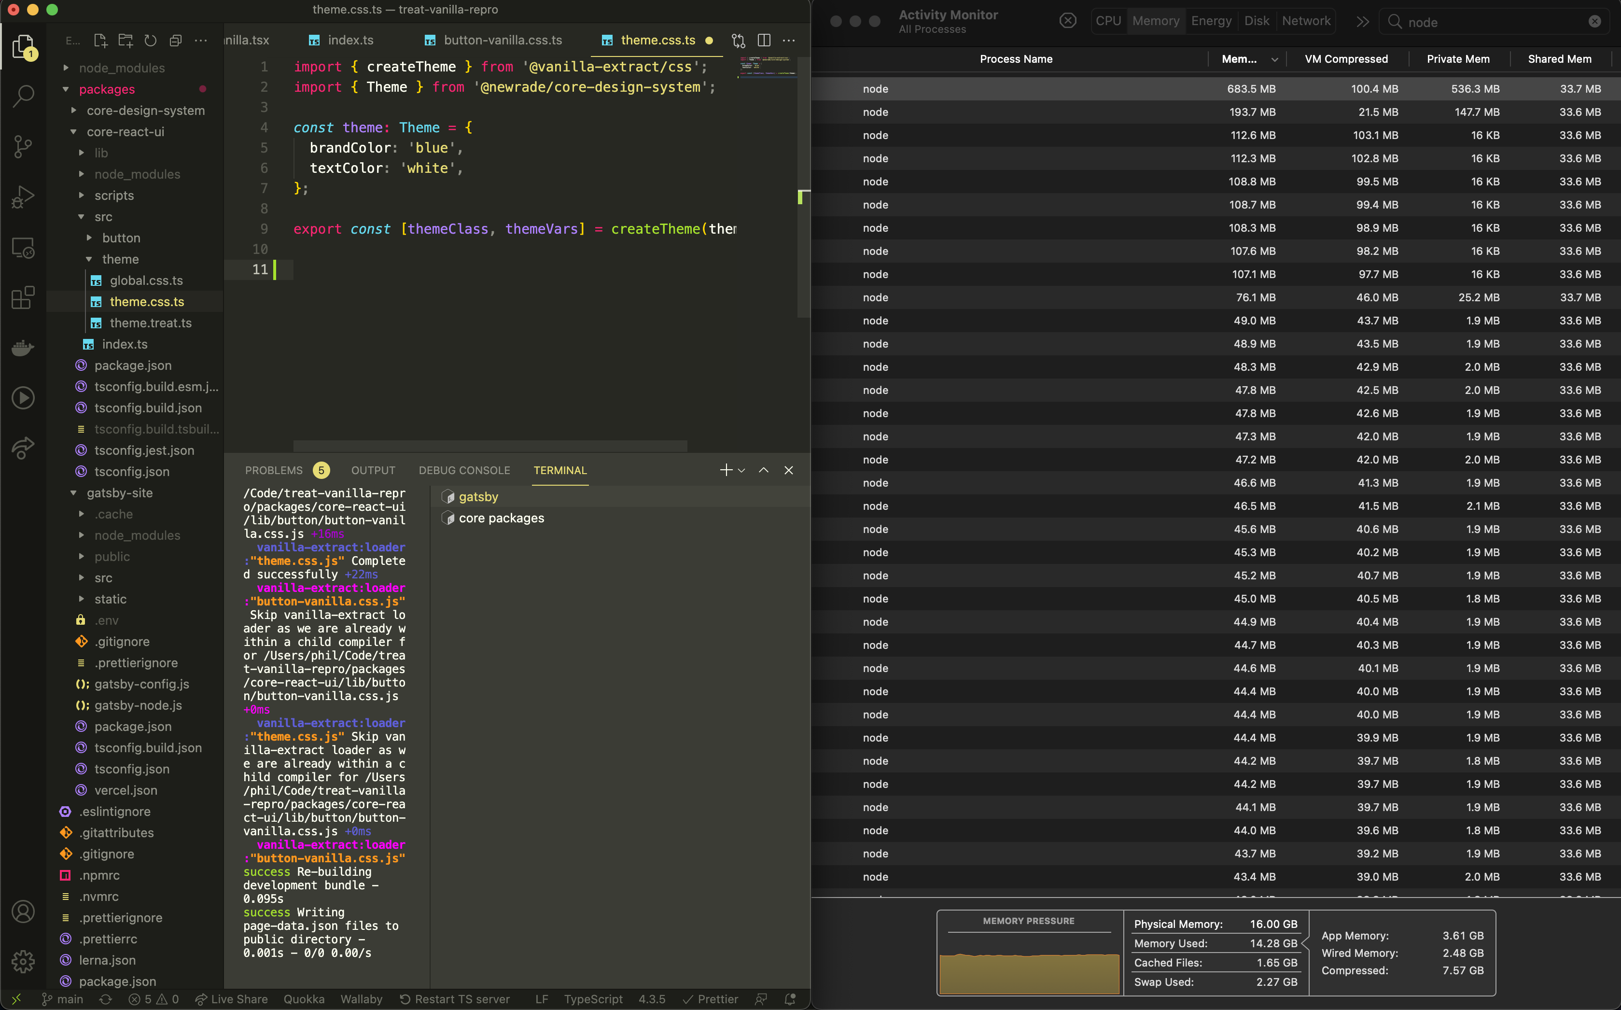Toggle the Prettier status in the status bar
This screenshot has height=1010, width=1621.
[x=711, y=998]
